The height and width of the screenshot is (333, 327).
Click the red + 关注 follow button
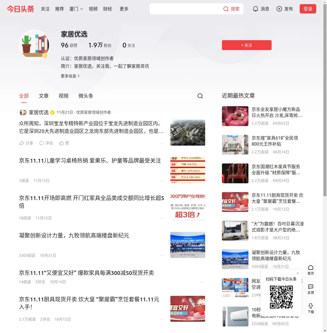pyautogui.click(x=247, y=45)
